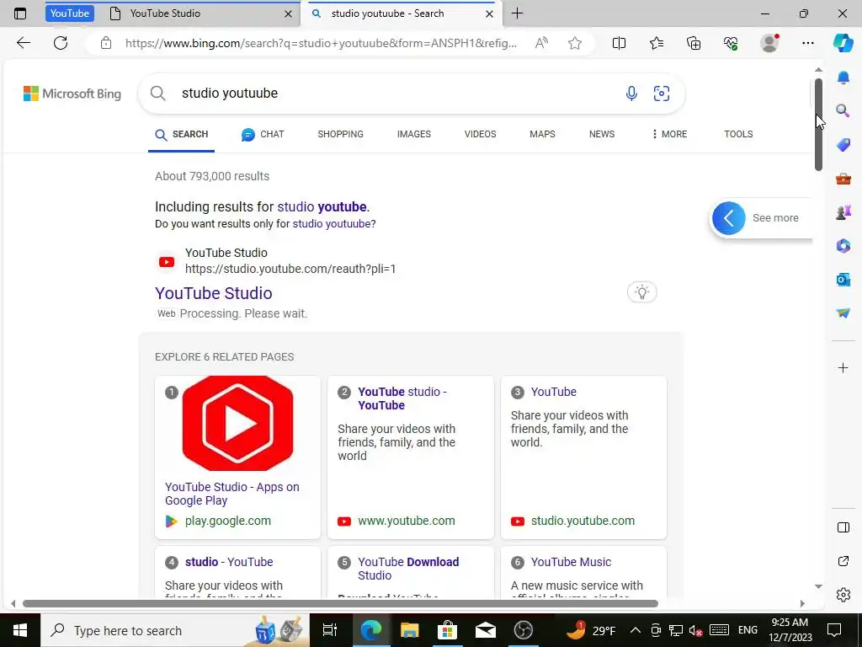Add a sidebar app with plus icon

click(x=843, y=367)
